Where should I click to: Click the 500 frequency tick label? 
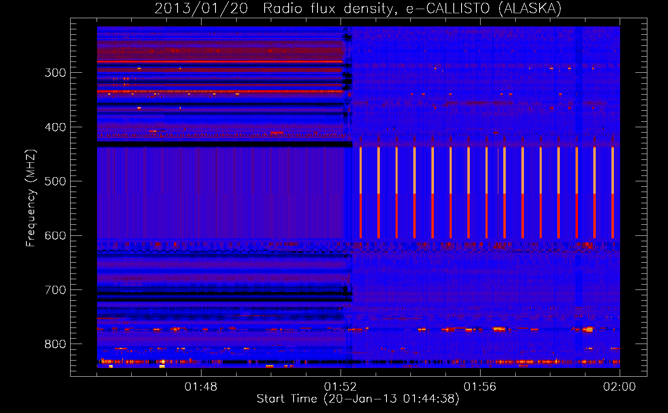click(55, 181)
